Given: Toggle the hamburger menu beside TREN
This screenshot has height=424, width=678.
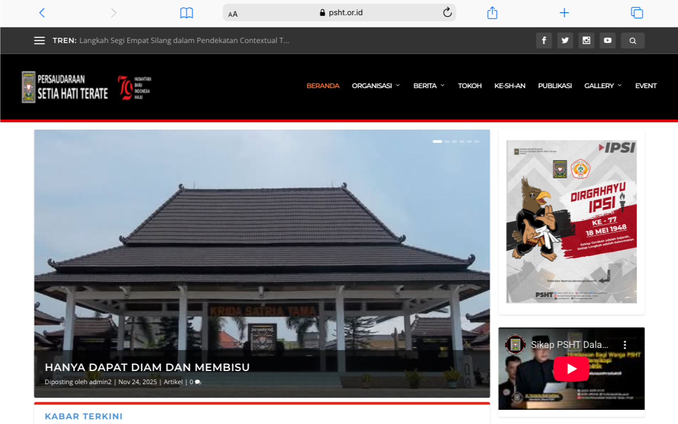Looking at the screenshot, I should (39, 40).
